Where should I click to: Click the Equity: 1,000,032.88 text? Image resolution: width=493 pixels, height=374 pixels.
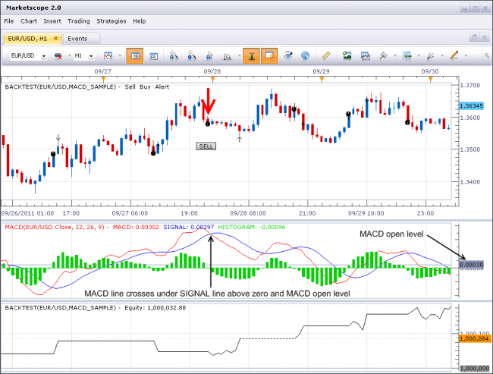(155, 308)
